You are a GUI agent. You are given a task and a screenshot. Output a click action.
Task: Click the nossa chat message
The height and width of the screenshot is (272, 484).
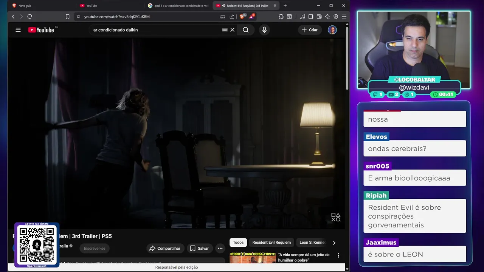(415, 119)
